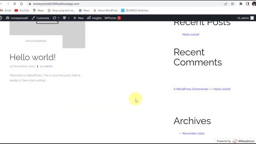Open Chrome profile avatar
Viewport: 256px width, 144px height.
pos(254,4)
